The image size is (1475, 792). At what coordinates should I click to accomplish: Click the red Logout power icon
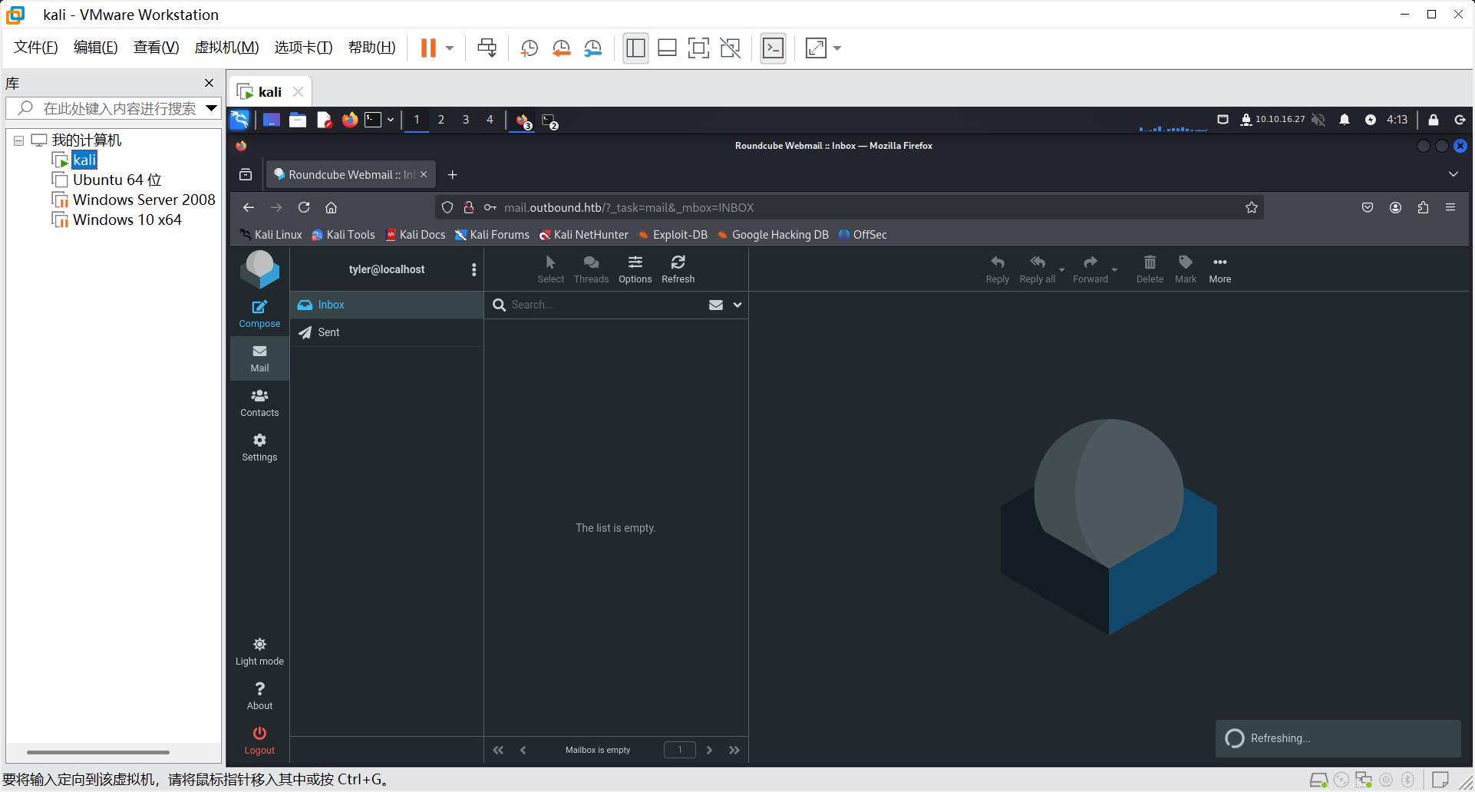(x=259, y=741)
